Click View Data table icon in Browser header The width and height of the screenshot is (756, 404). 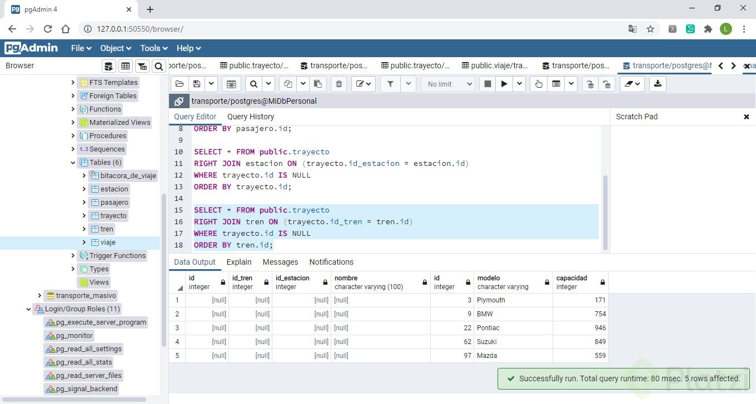click(126, 66)
